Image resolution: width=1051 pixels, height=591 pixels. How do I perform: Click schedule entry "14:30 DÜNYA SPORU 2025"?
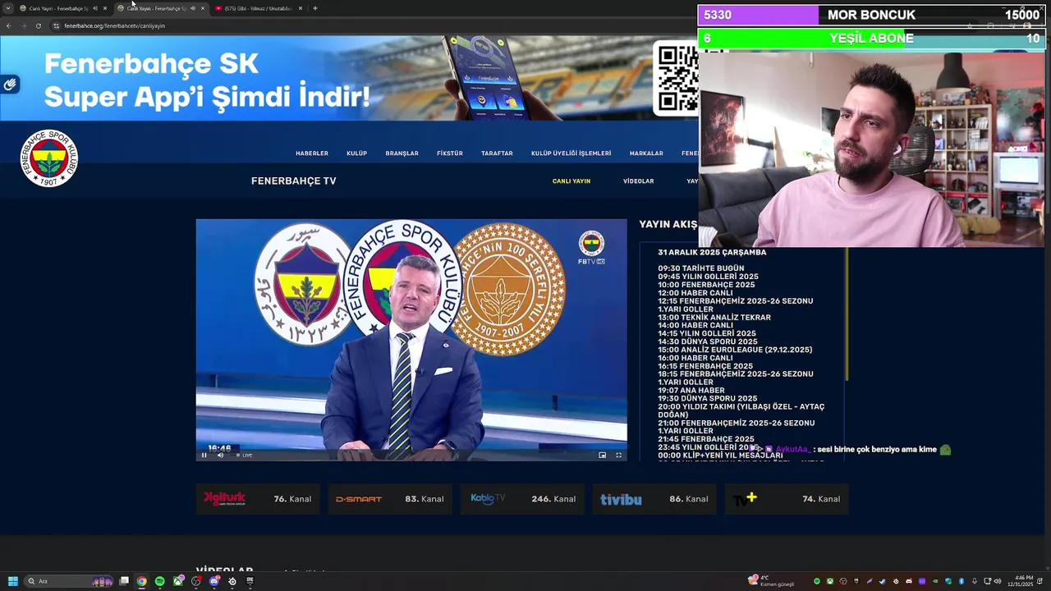(708, 341)
